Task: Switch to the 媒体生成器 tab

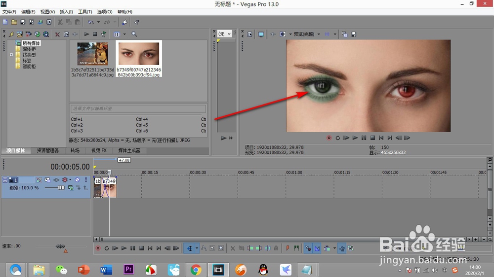Action: [129, 150]
